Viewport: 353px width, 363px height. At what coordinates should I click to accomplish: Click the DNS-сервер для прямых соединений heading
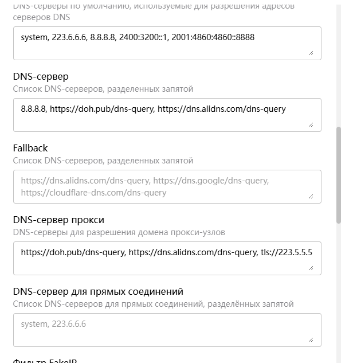point(98,291)
